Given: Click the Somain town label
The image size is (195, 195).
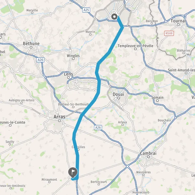Looking at the screenshot, I should (x=157, y=97).
